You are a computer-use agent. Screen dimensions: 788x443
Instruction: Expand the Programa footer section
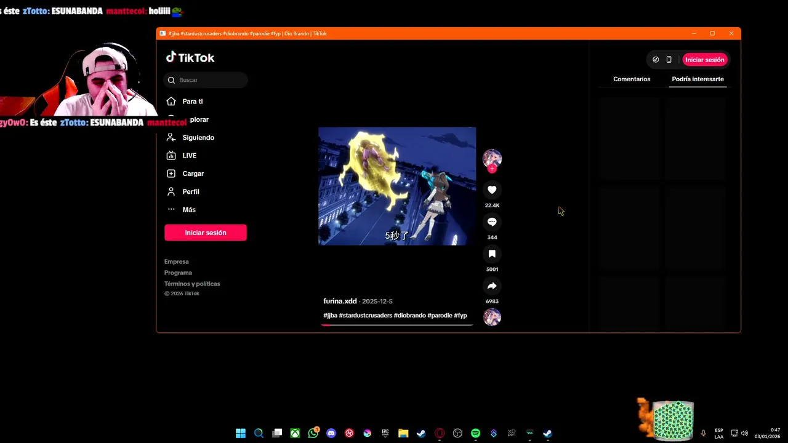tap(178, 273)
